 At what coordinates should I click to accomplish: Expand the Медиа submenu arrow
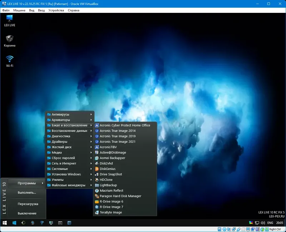(91, 153)
